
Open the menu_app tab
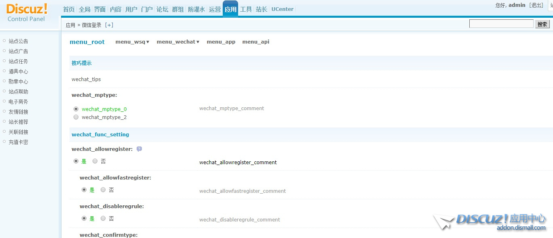click(221, 42)
